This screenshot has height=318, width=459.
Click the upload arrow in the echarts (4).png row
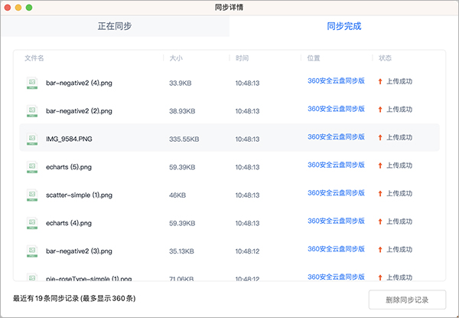click(x=380, y=222)
